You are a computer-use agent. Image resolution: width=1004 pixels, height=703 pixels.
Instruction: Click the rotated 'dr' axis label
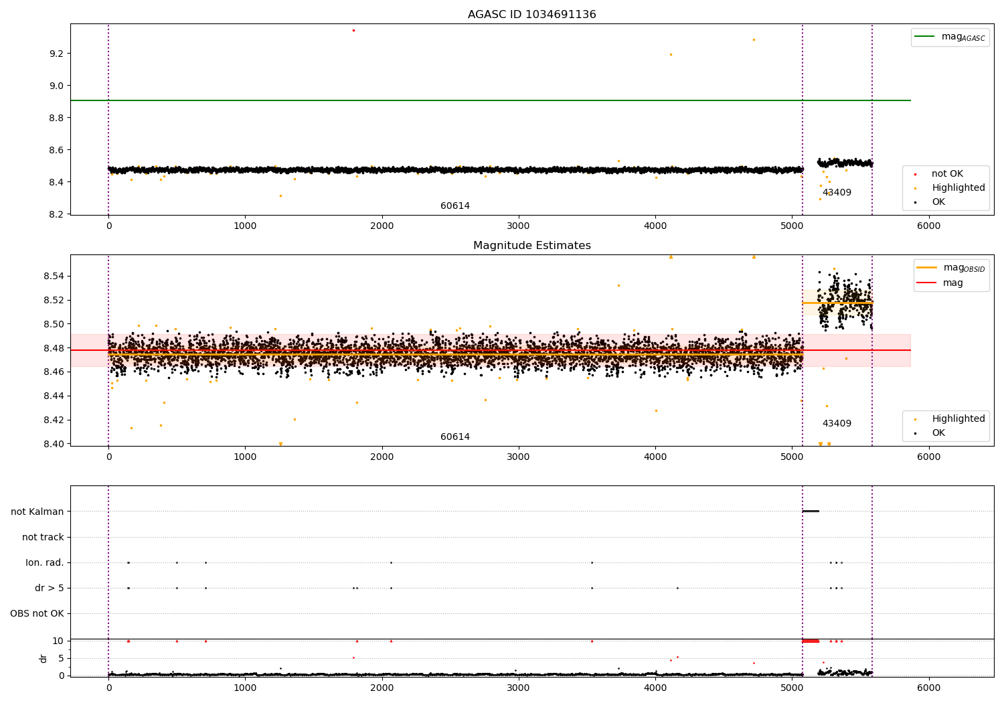(x=44, y=658)
